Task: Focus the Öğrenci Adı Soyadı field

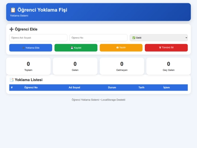Action: coord(38,38)
